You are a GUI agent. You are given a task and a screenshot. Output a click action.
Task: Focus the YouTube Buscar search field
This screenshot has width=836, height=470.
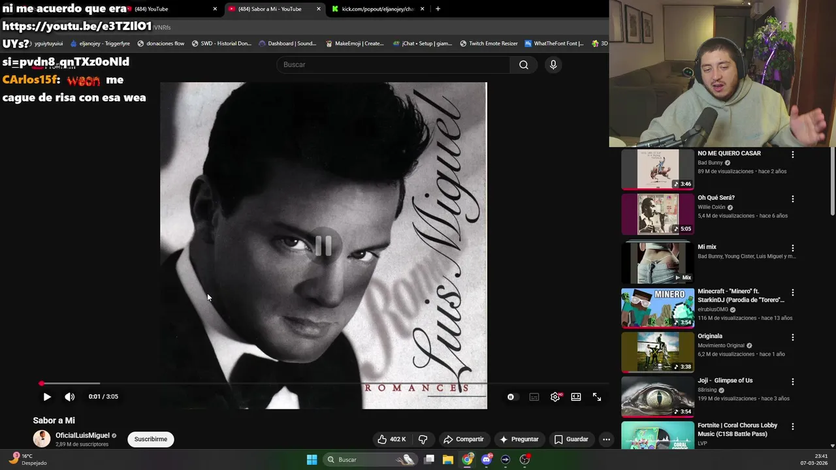click(x=394, y=65)
